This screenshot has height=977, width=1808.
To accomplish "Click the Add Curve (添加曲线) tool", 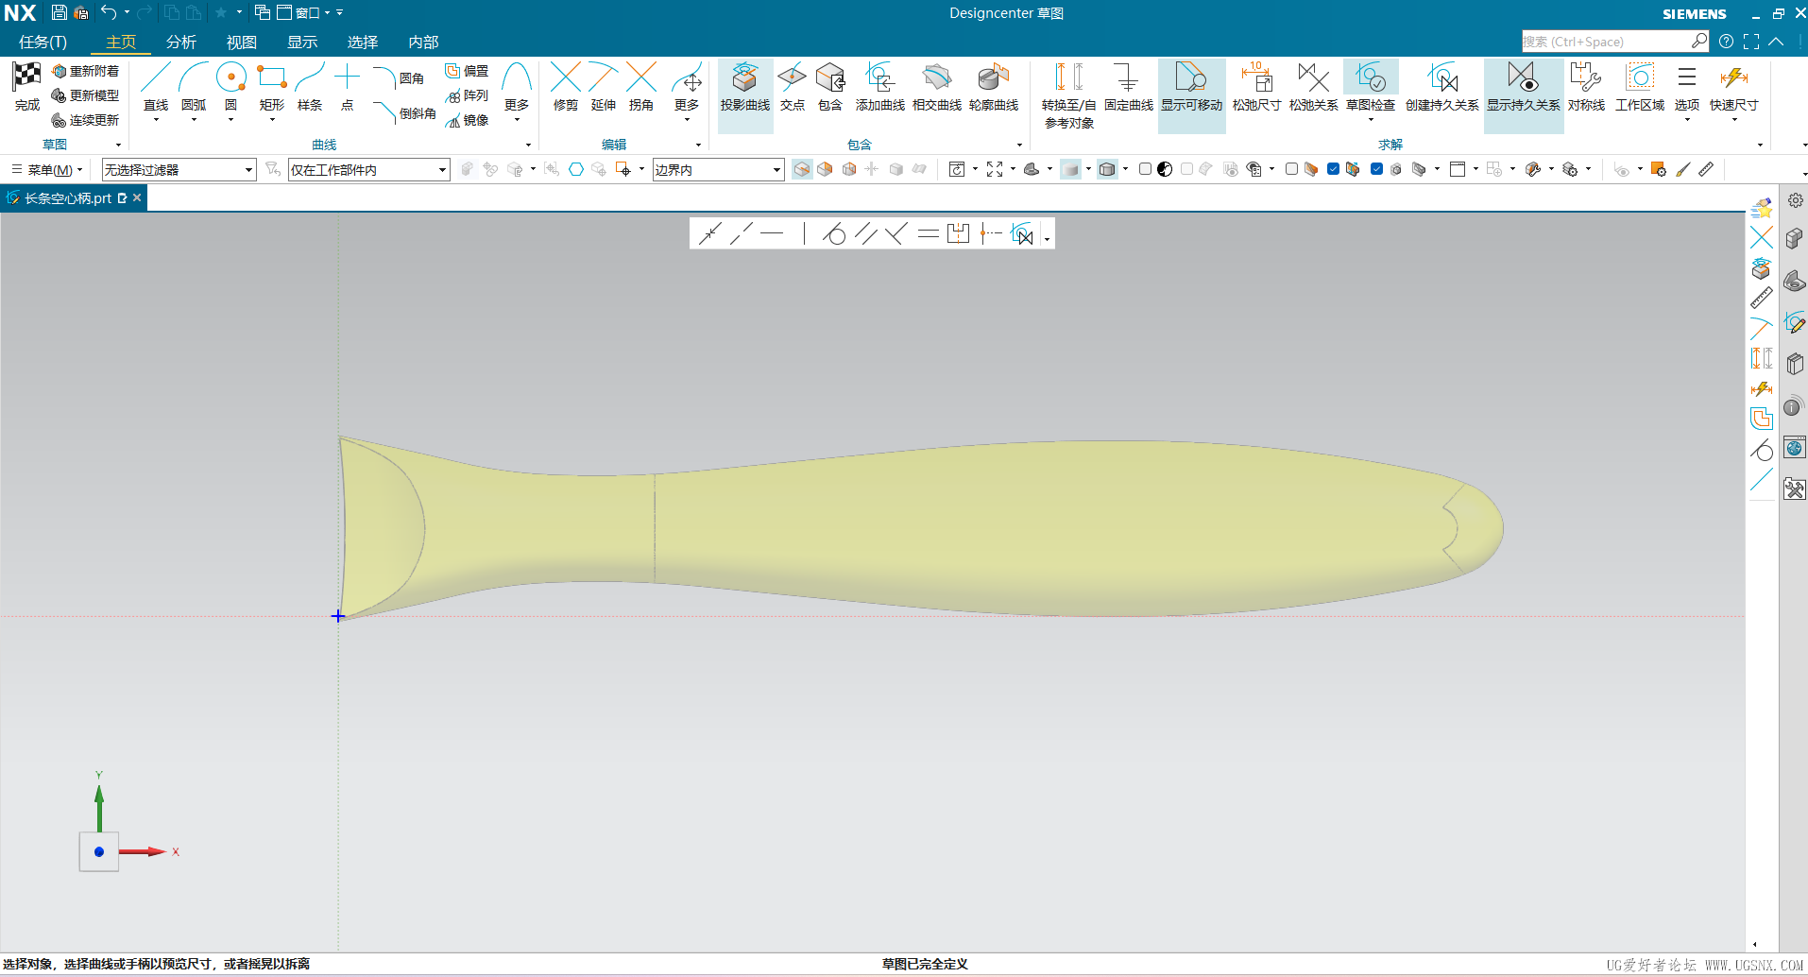I will pos(879,86).
